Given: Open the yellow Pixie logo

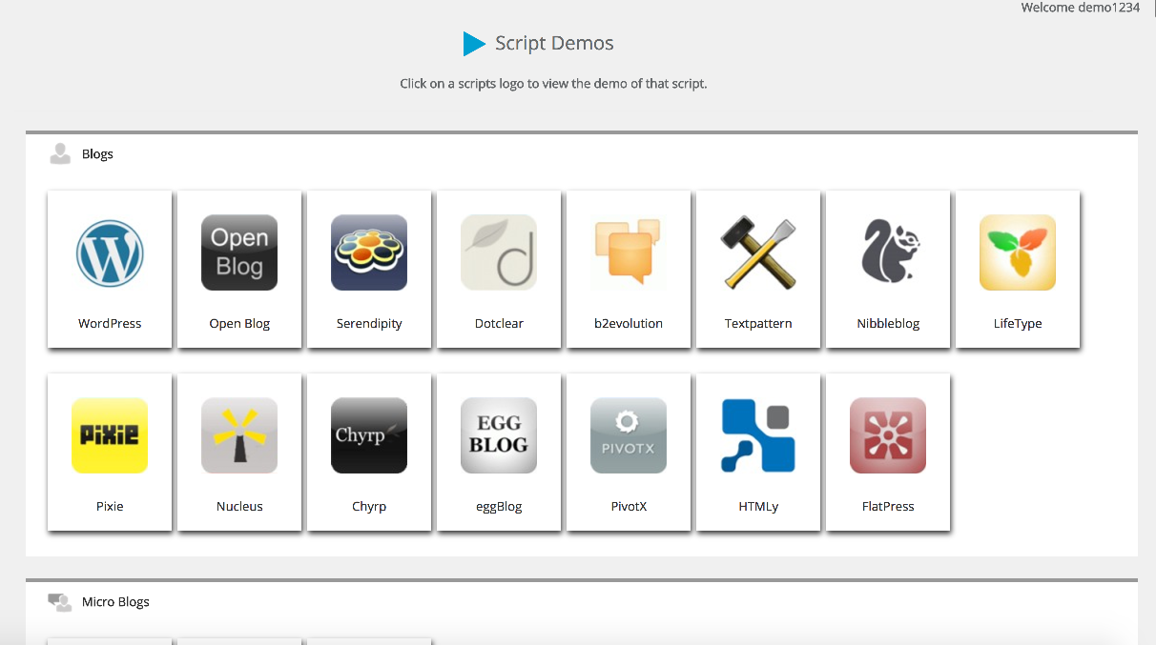Looking at the screenshot, I should [x=110, y=435].
